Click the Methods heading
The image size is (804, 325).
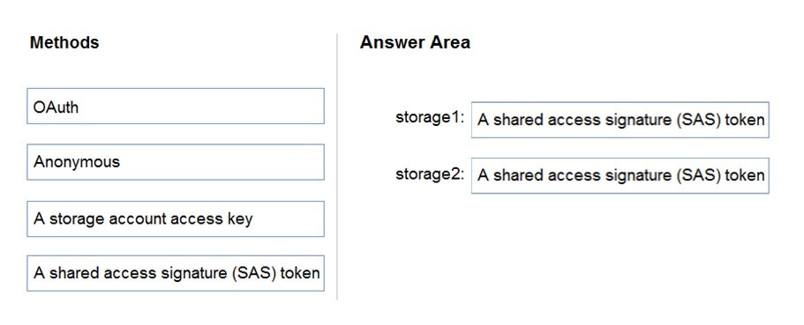(64, 42)
